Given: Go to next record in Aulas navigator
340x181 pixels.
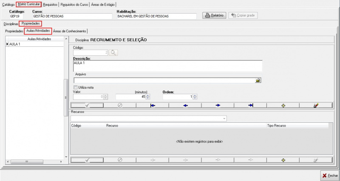Looking at the screenshot, I should pos(218,105).
